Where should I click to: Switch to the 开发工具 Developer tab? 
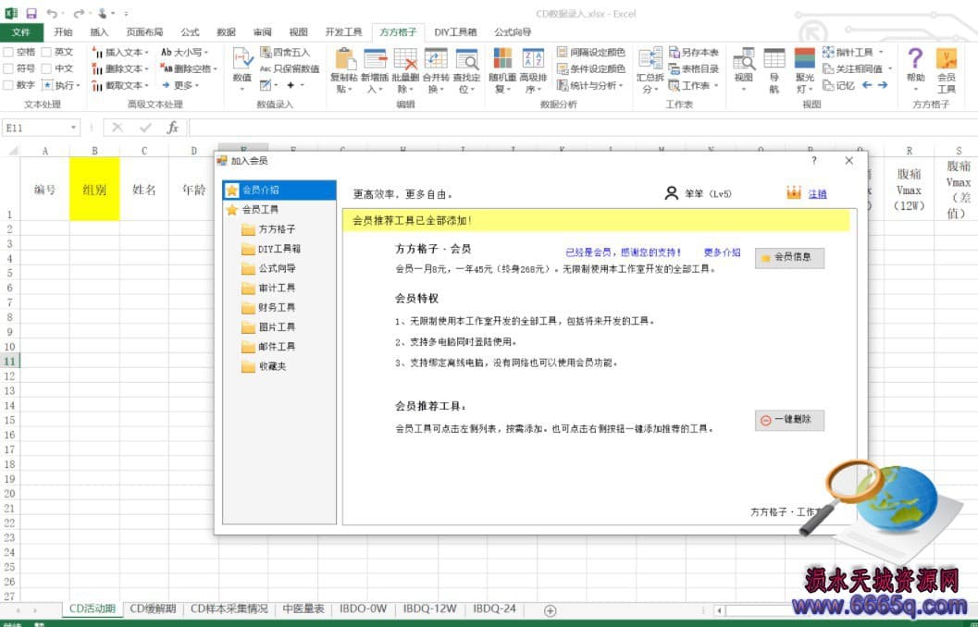[x=343, y=32]
